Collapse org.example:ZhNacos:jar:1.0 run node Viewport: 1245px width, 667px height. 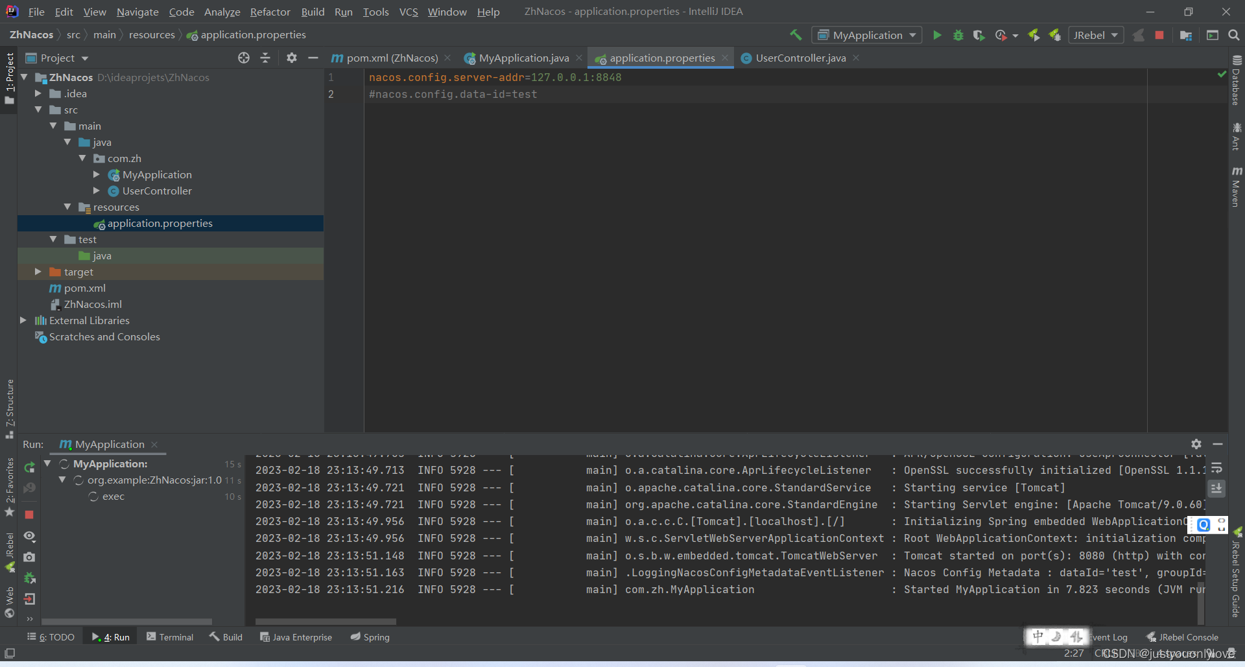click(x=62, y=480)
